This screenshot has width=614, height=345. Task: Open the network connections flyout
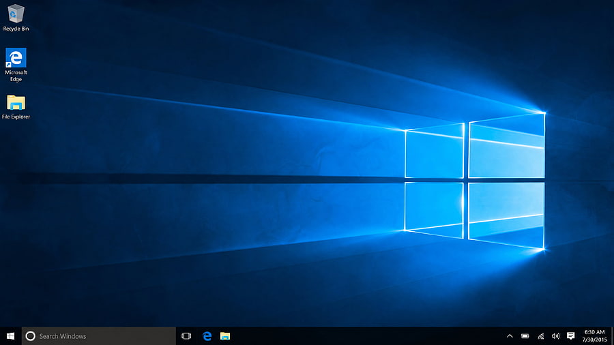click(x=541, y=336)
